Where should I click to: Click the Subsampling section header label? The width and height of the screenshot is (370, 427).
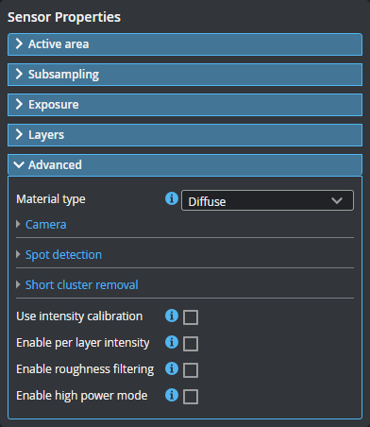point(63,75)
